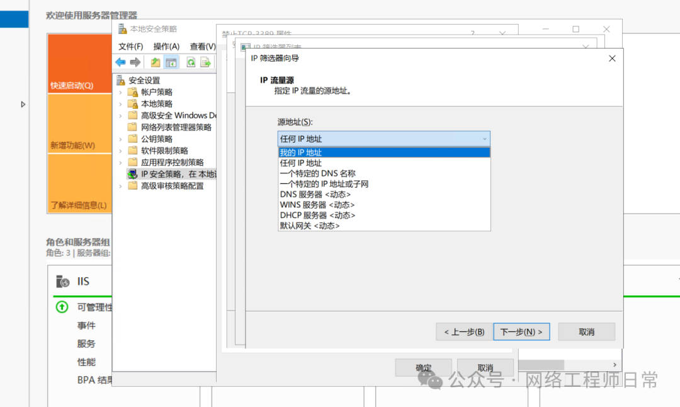
Task: Click the Forward arrow in the toolbar
Action: point(135,62)
